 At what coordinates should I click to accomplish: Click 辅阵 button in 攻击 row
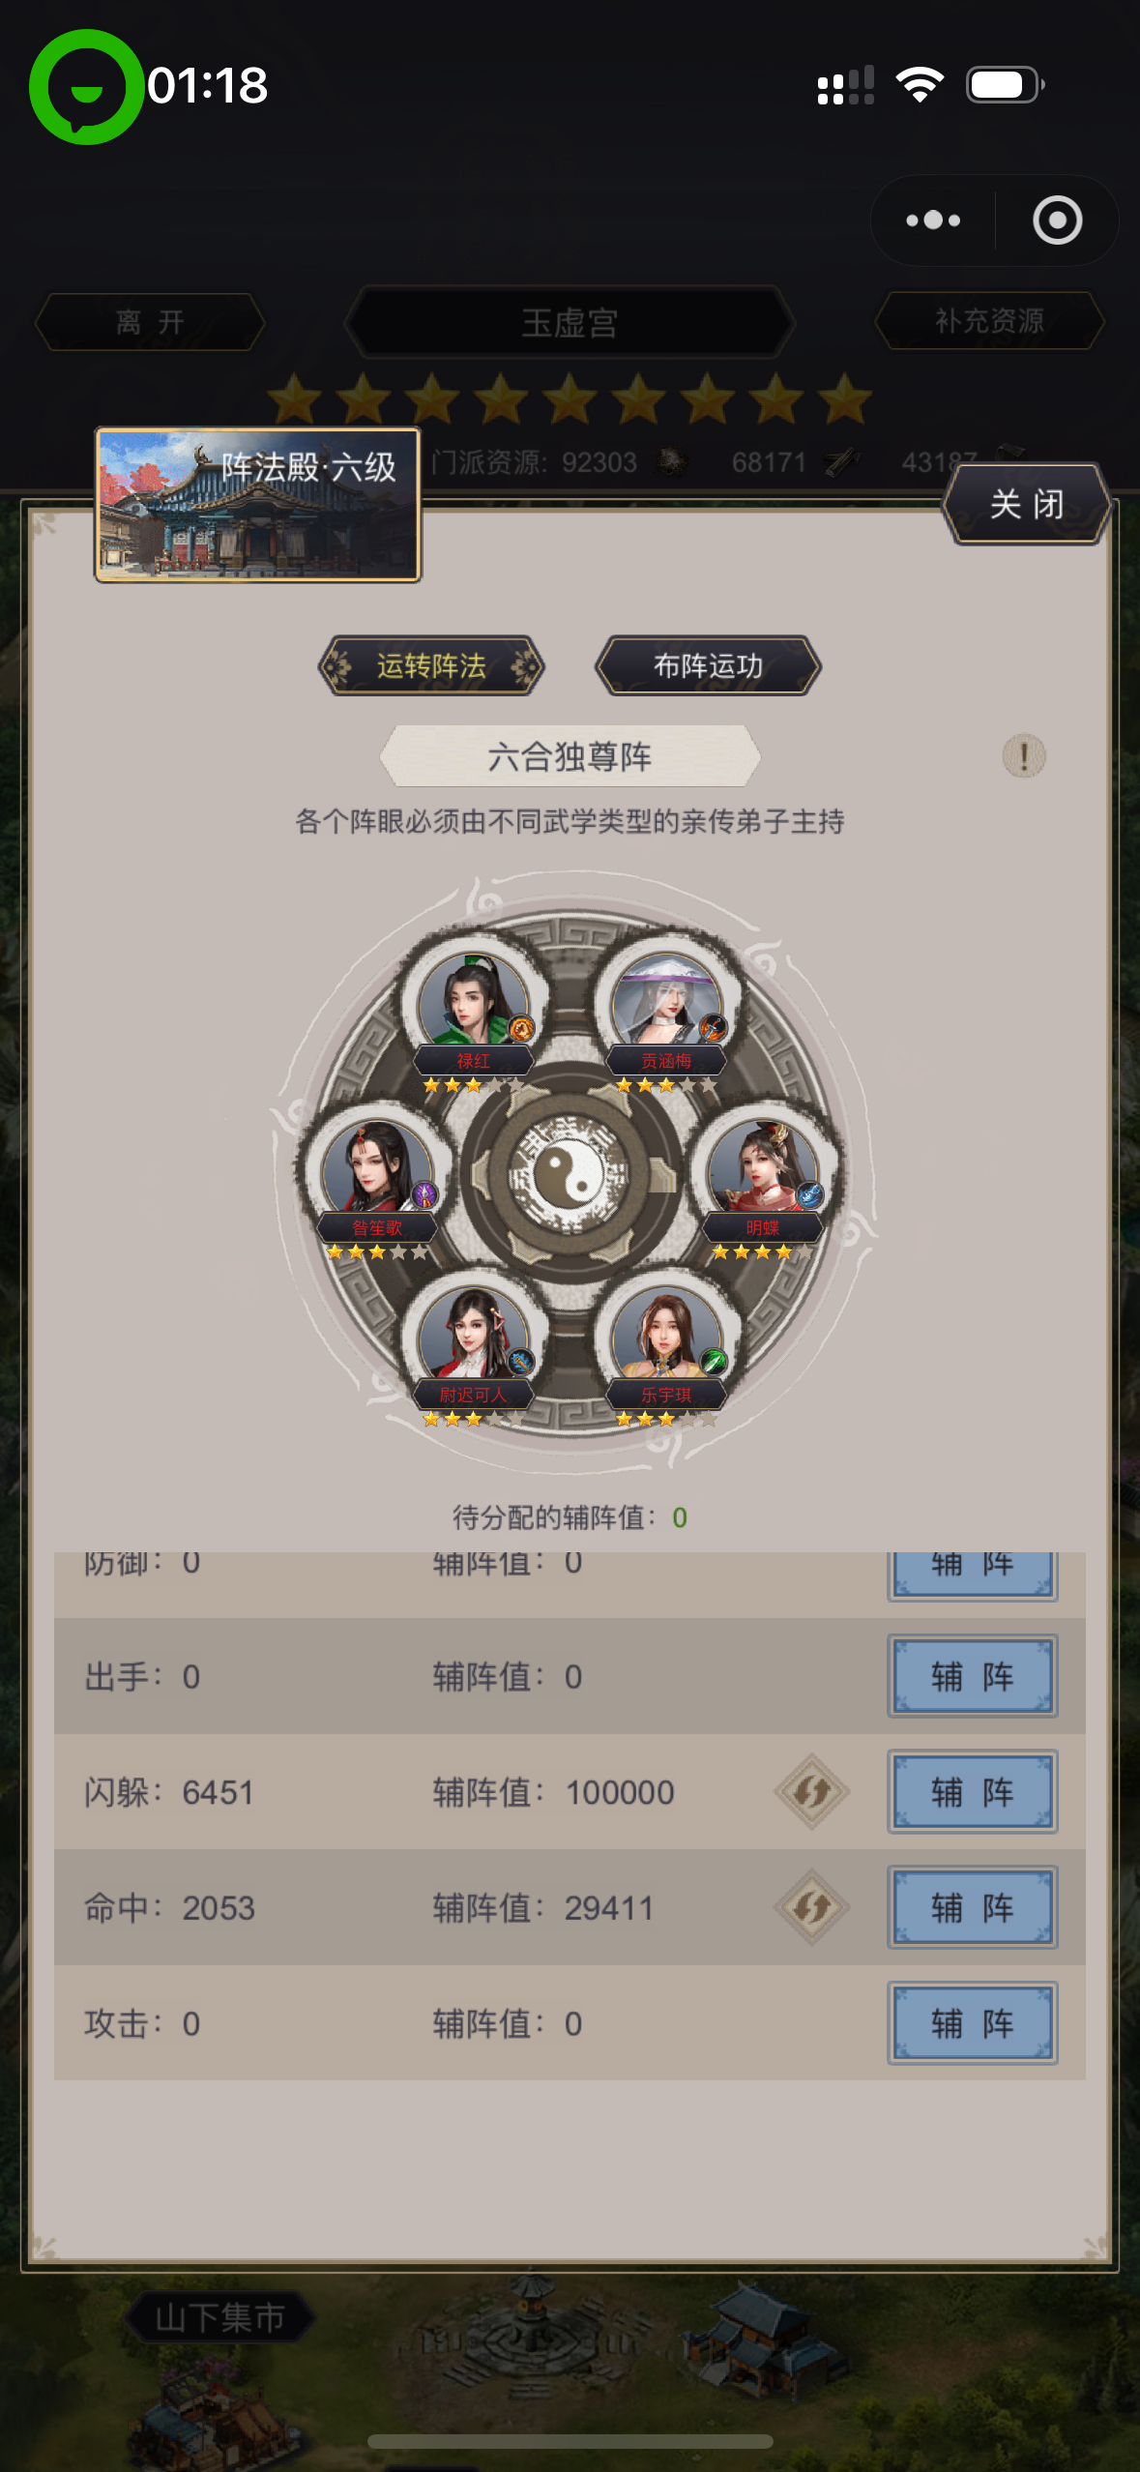972,2022
